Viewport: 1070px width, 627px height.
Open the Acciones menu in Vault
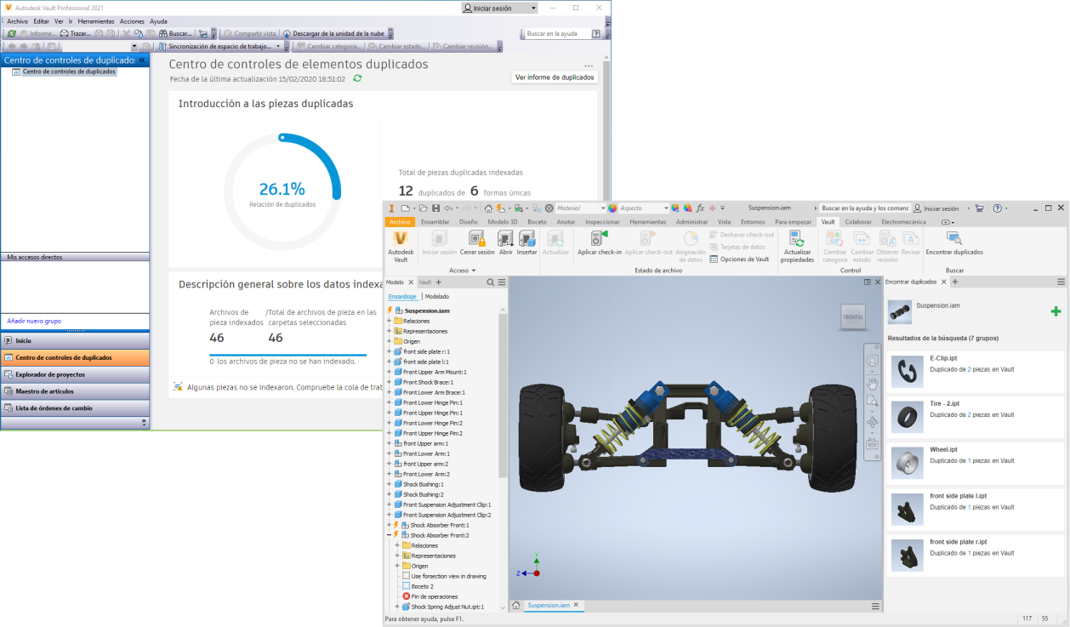tap(132, 21)
